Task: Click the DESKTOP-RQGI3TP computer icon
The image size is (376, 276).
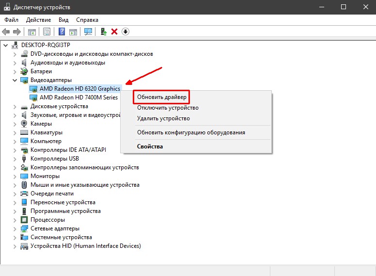Action: point(15,45)
